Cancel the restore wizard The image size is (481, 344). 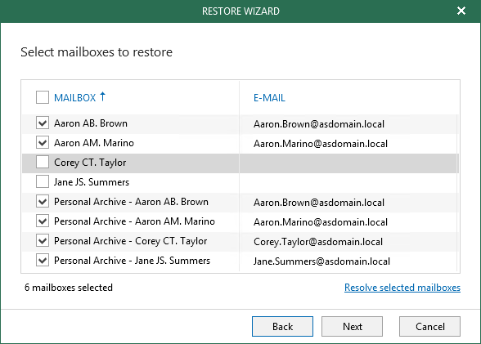point(429,327)
